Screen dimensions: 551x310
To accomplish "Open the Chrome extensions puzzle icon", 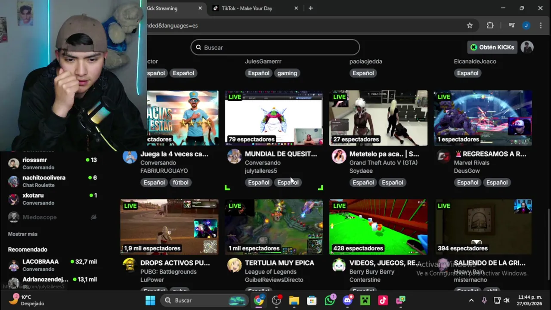I will pos(490,25).
